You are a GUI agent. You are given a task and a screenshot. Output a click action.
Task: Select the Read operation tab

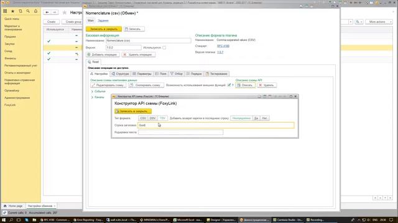(x=93, y=62)
